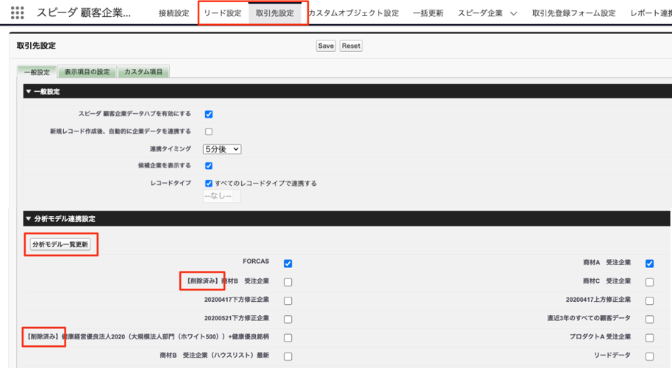Collapse the 分析モデル連携設定 section
Image resolution: width=672 pixels, height=368 pixels.
tap(29, 218)
